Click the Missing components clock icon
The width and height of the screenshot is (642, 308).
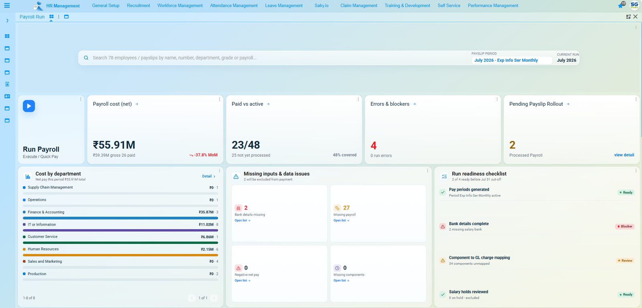[337, 268]
